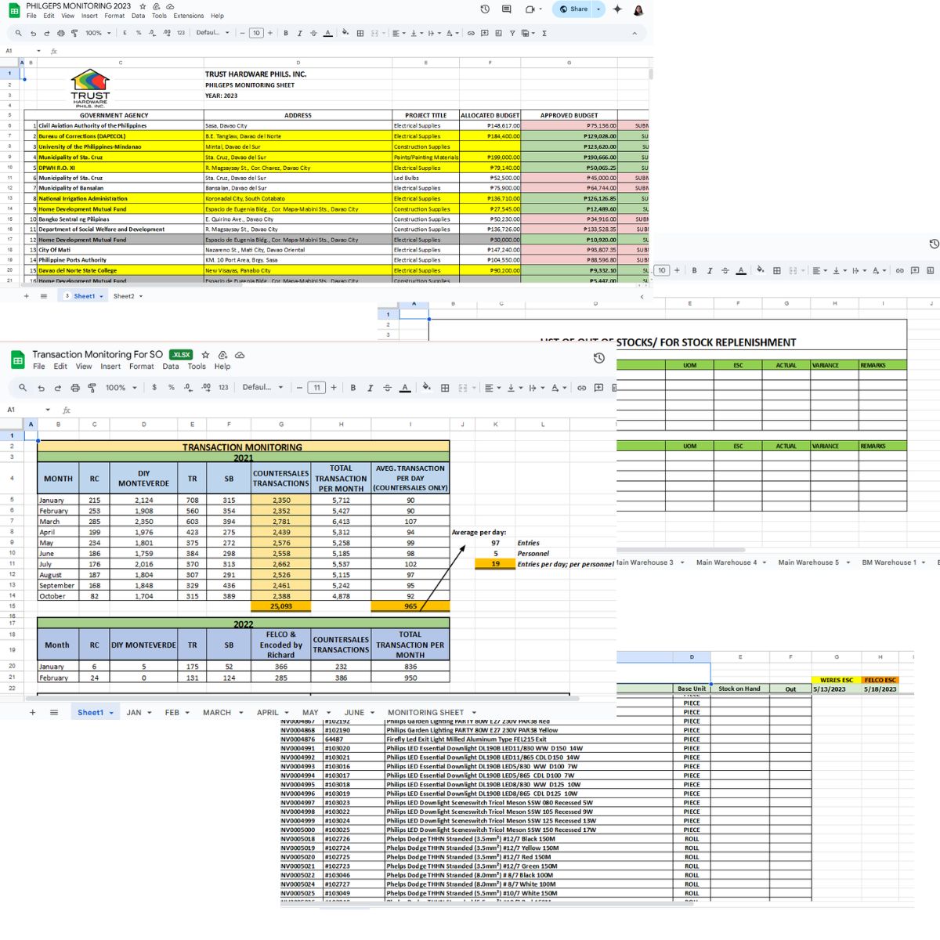Click print in Transaction Monitoring toolbar
This screenshot has width=940, height=940.
tap(75, 388)
